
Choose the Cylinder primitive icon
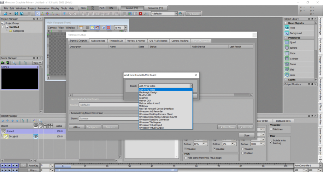click(287, 58)
